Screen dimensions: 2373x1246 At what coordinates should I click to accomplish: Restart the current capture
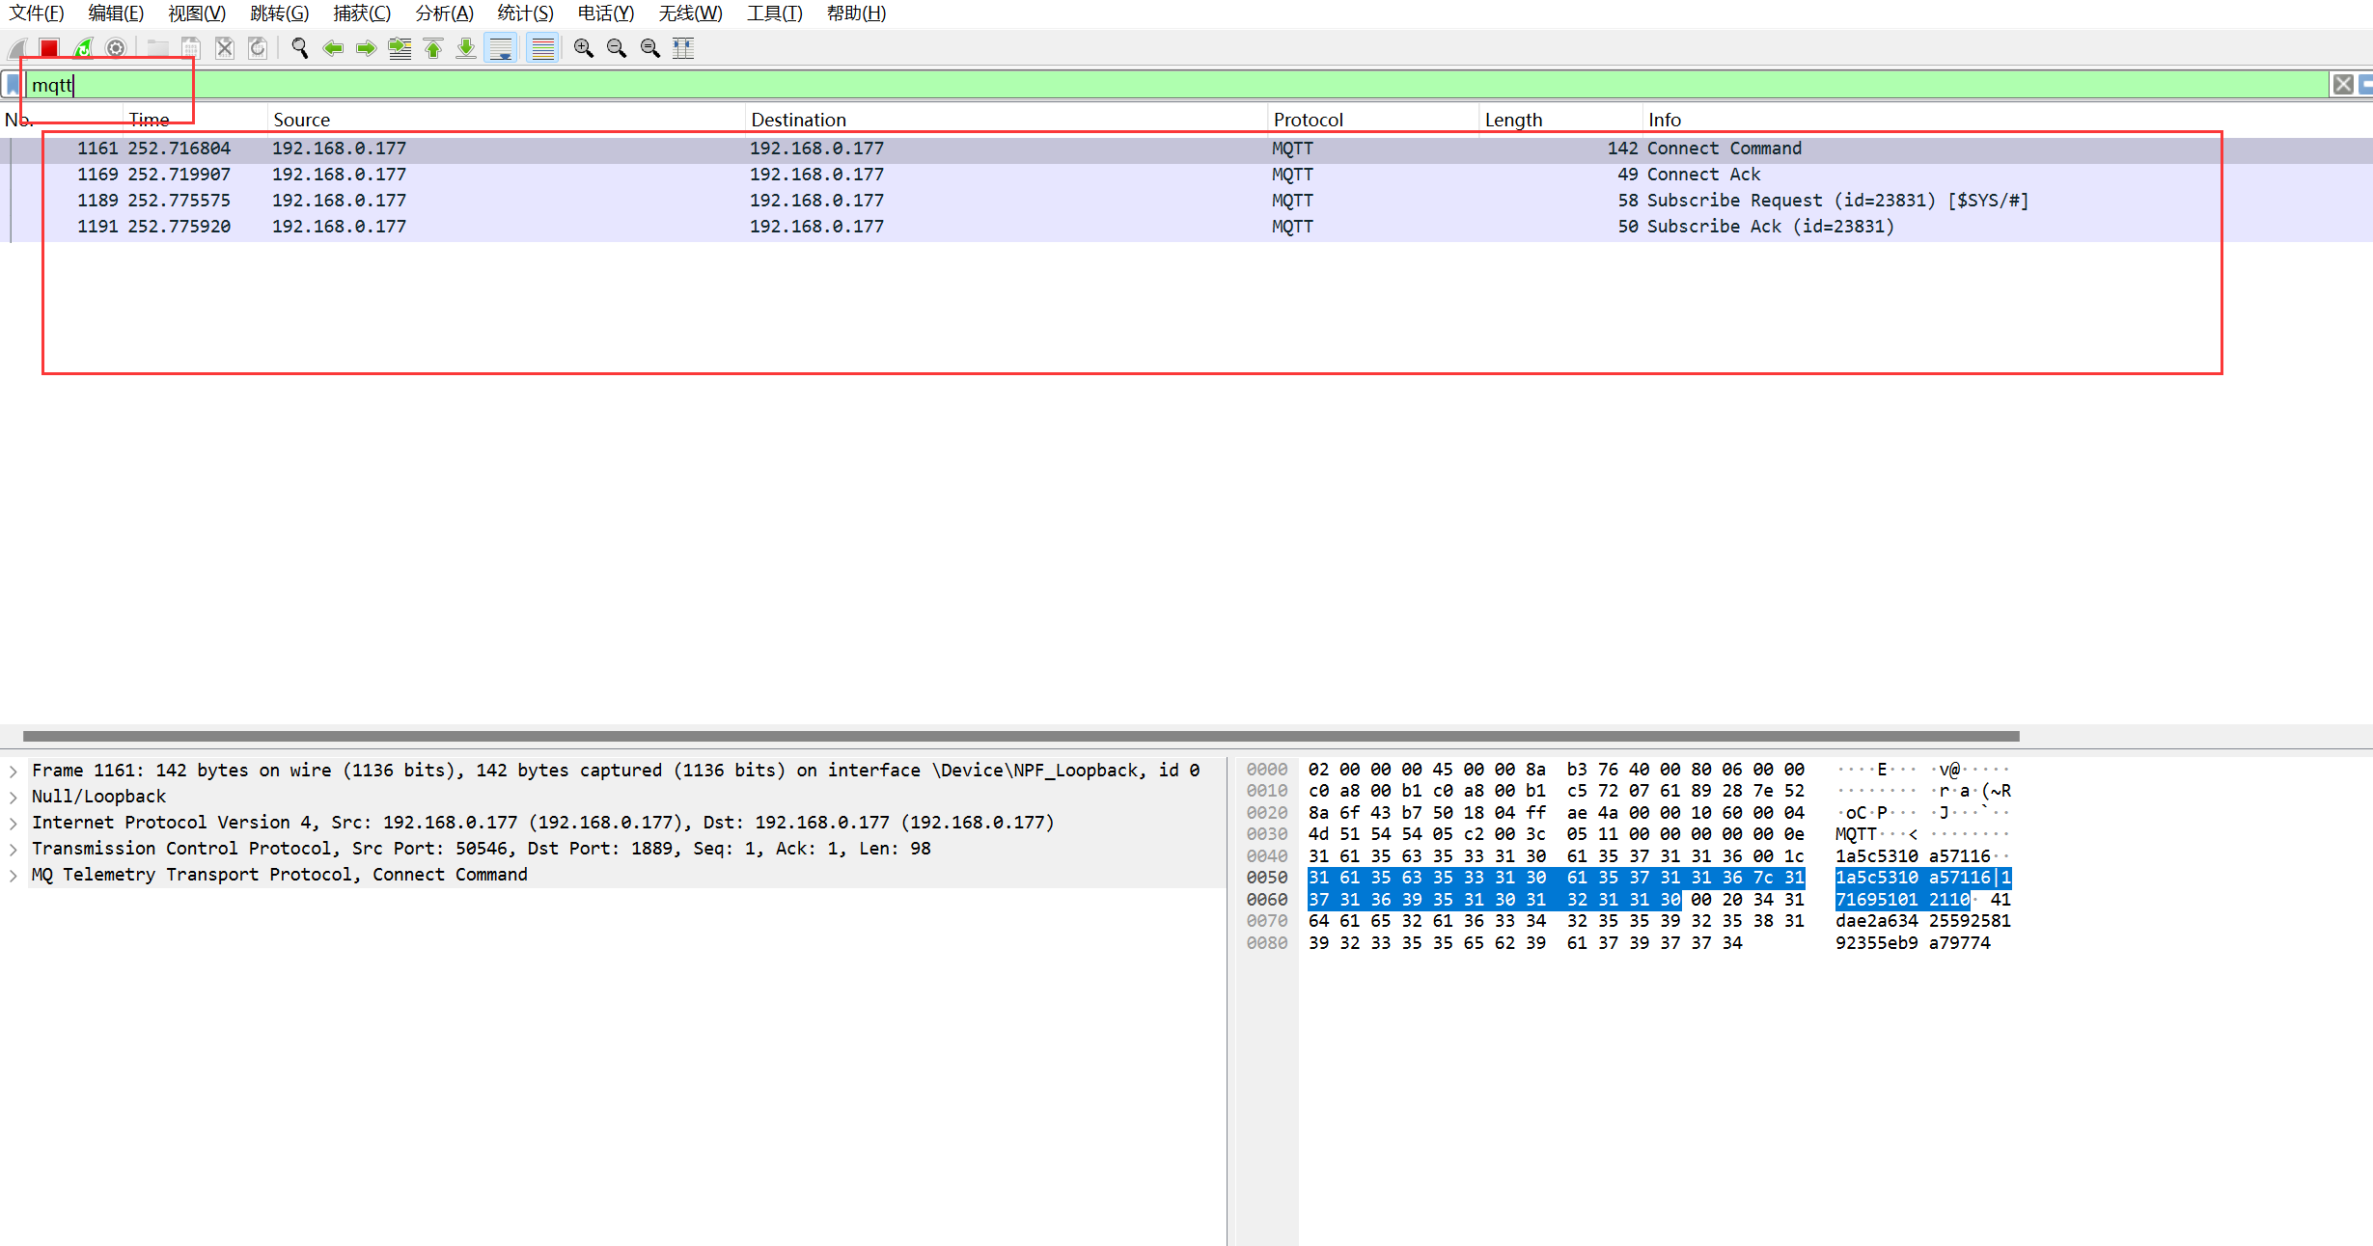coord(83,47)
